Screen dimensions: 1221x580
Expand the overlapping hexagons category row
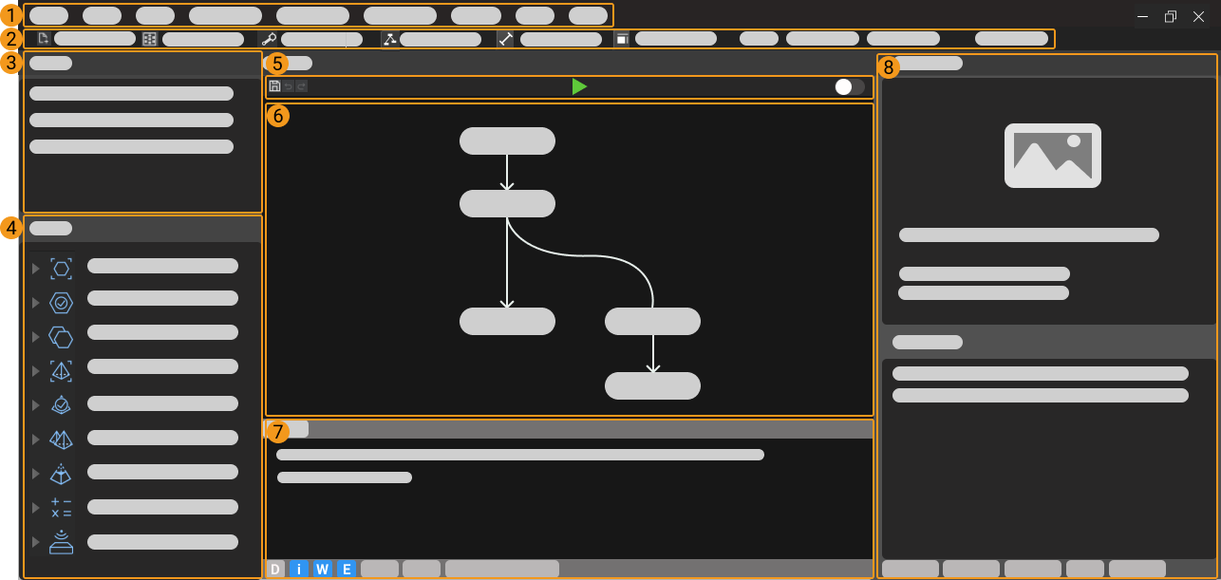tap(36, 337)
